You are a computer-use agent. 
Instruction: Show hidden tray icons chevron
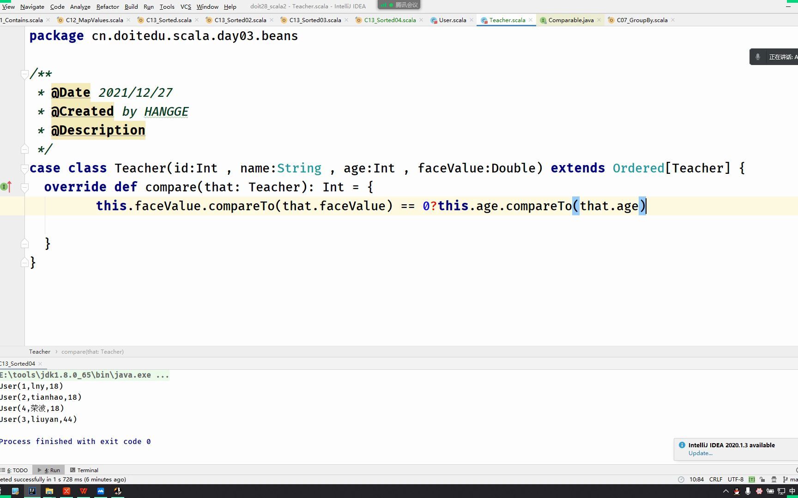725,492
